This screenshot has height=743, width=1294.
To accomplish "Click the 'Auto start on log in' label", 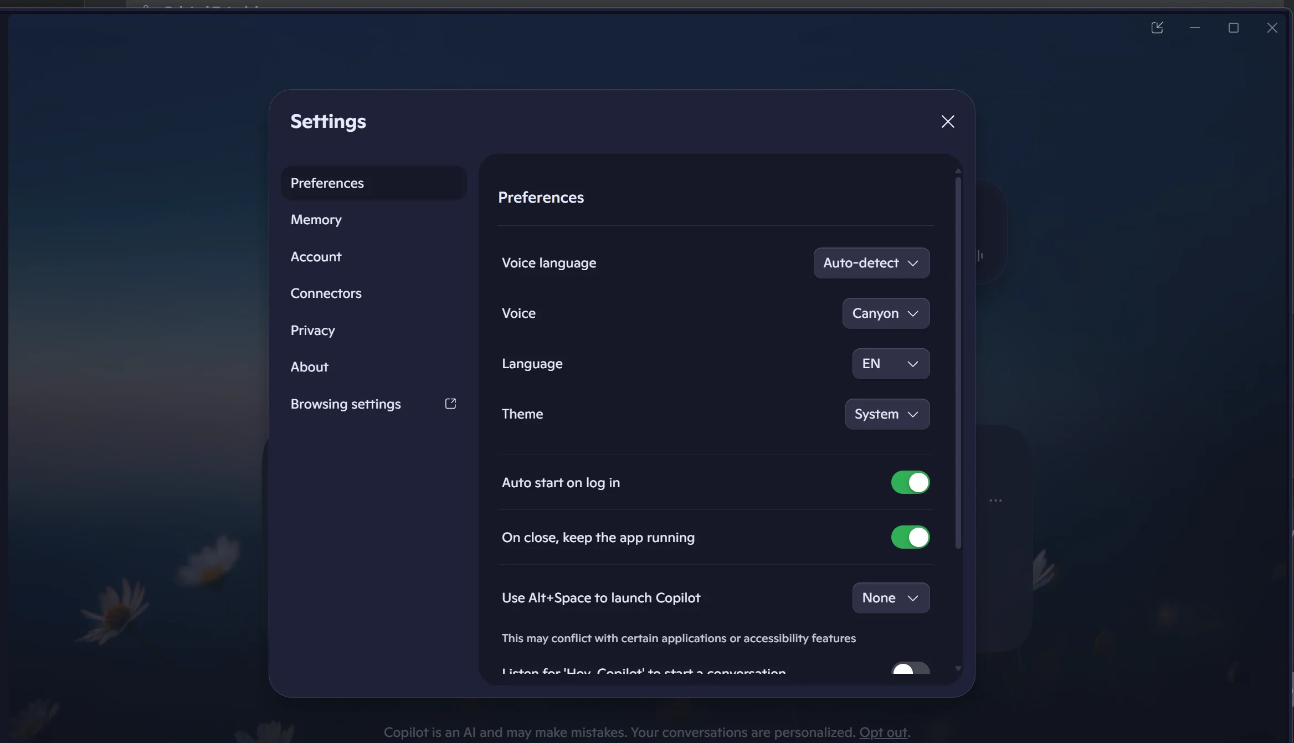I will [x=561, y=483].
